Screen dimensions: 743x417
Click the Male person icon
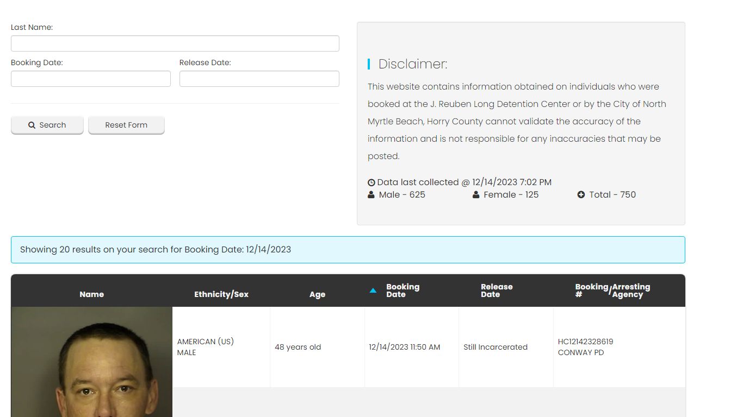pyautogui.click(x=371, y=195)
